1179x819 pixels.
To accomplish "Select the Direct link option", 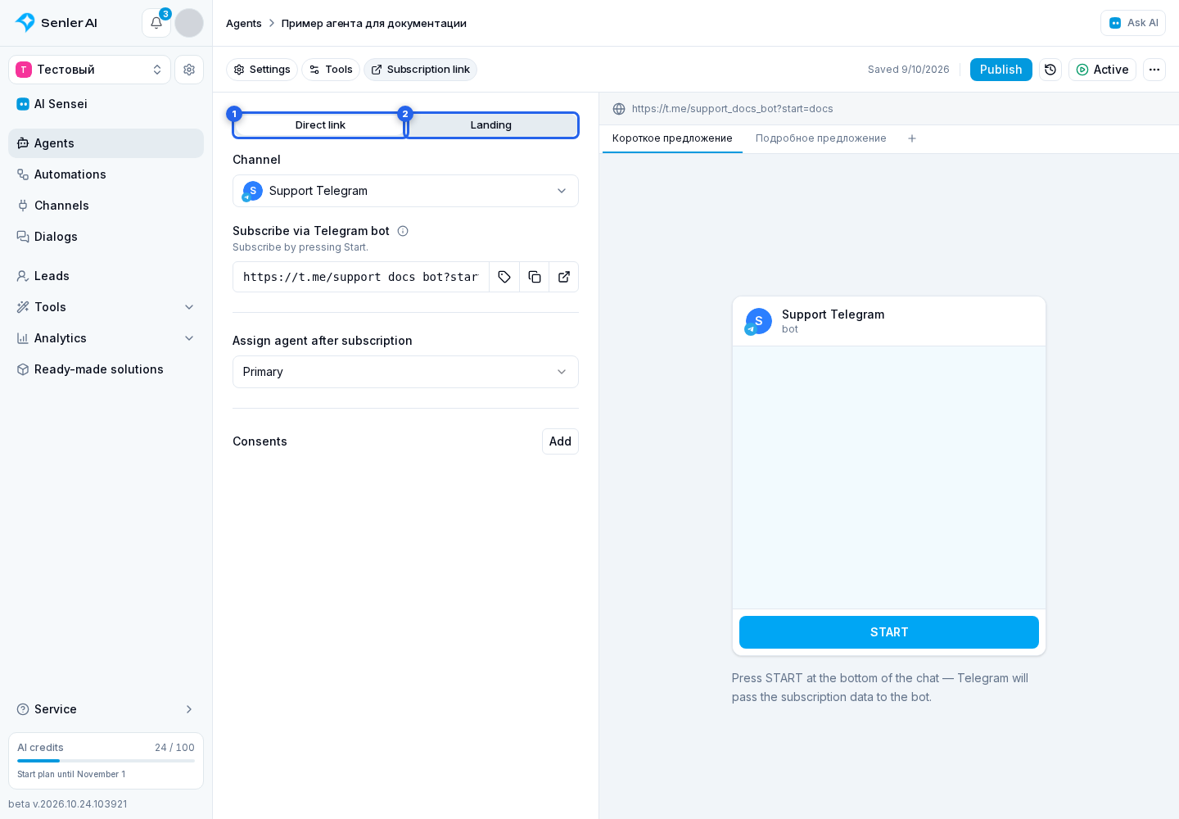I will 320,125.
